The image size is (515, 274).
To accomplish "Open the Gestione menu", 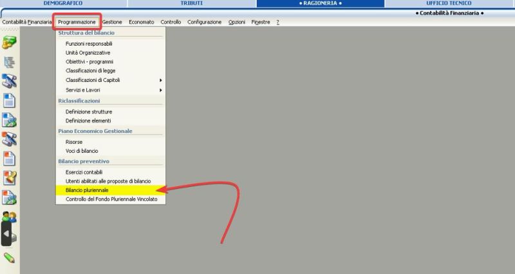I will pyautogui.click(x=112, y=22).
